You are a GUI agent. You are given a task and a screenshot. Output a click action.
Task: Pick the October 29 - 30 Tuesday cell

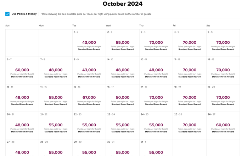click(89, 148)
